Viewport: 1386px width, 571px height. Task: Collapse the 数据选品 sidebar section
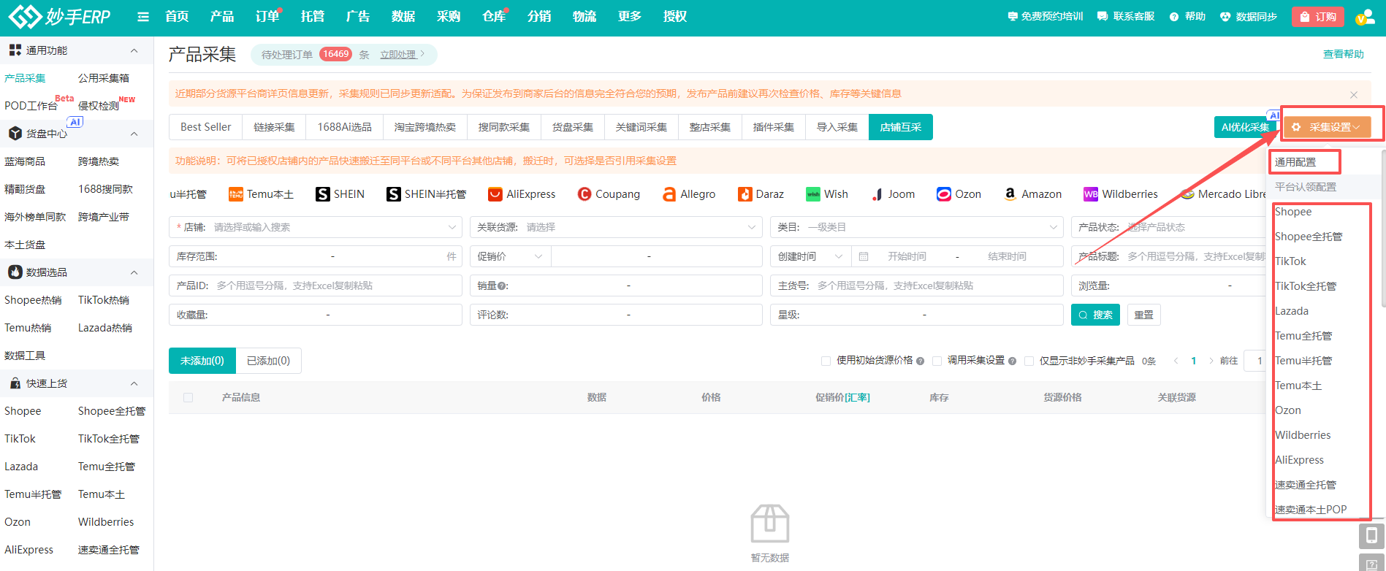click(x=134, y=272)
